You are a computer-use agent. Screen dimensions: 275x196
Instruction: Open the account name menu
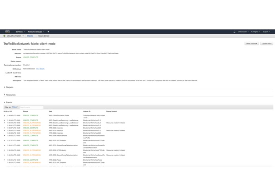click(x=243, y=32)
